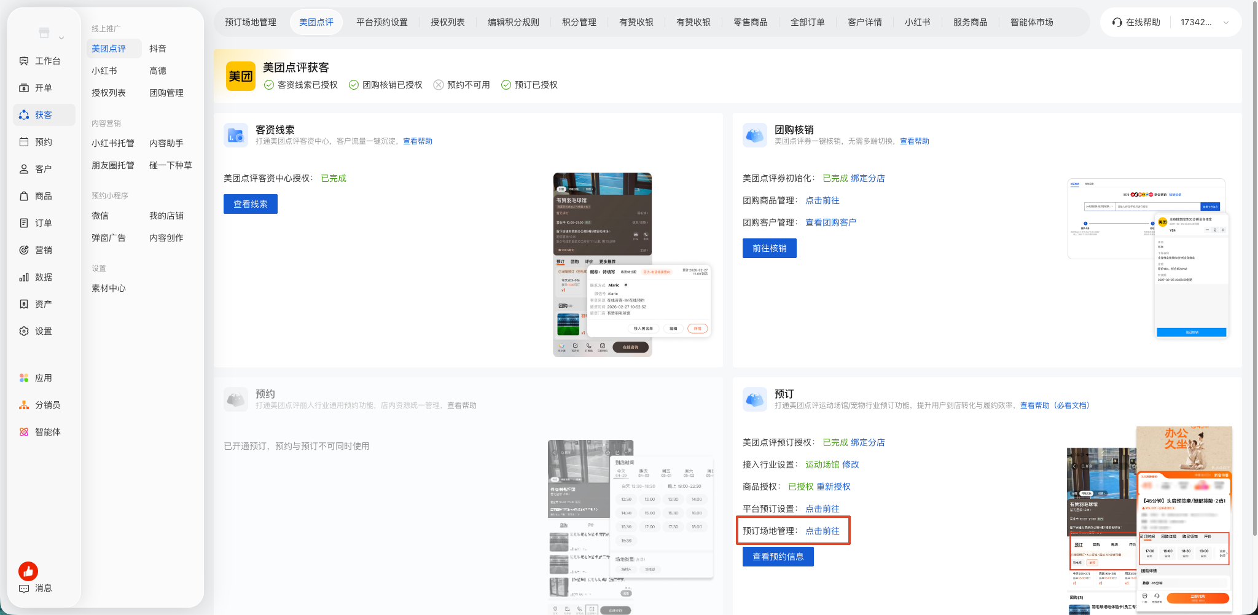This screenshot has width=1258, height=615.
Task: Open the 预约 calendar icon in left sidebar
Action: click(x=24, y=142)
